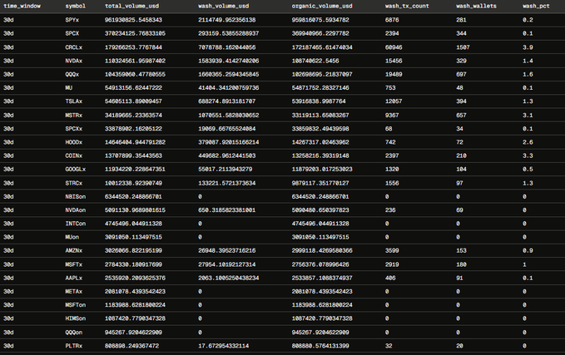Select the QQQx symbol cell

tap(72, 74)
